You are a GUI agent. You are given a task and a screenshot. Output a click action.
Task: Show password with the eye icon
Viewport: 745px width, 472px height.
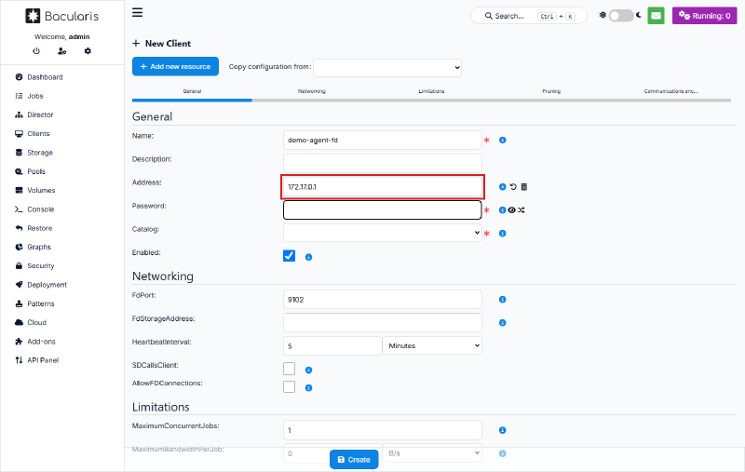click(511, 209)
